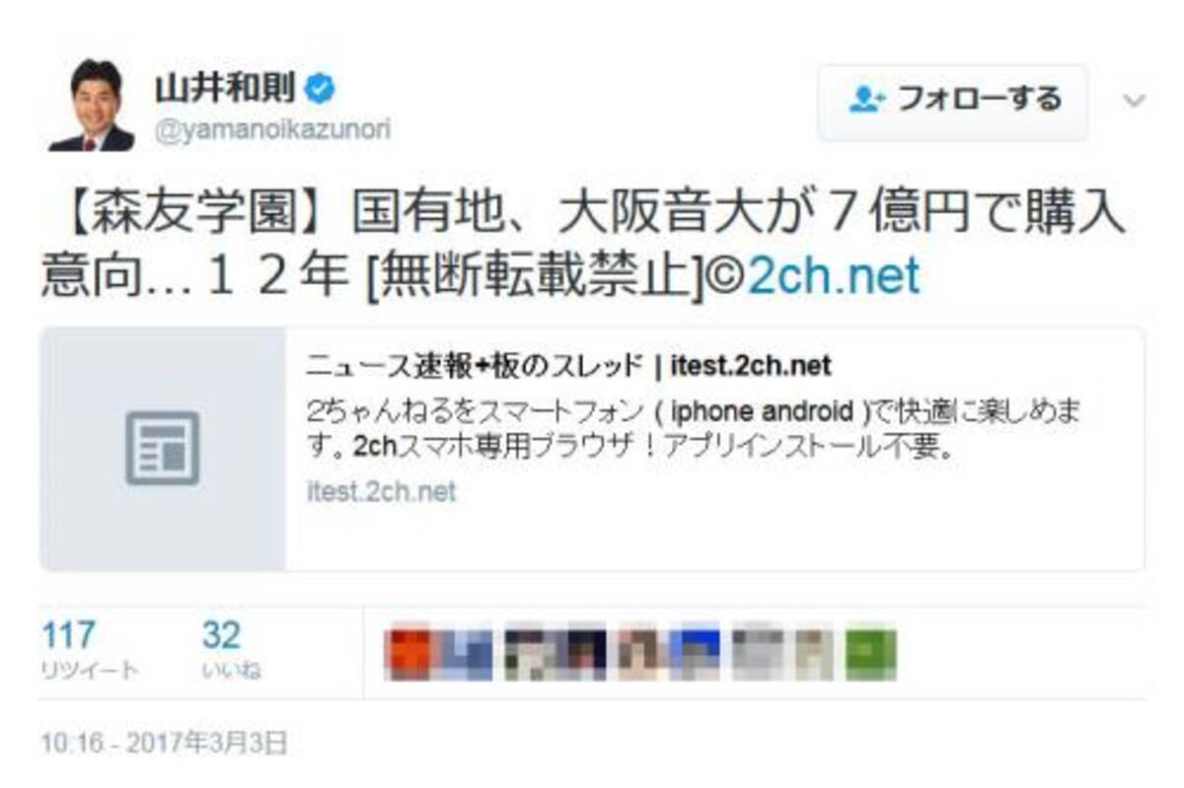Click the link card description text
Viewport: 1184px width, 788px height.
coord(699,427)
